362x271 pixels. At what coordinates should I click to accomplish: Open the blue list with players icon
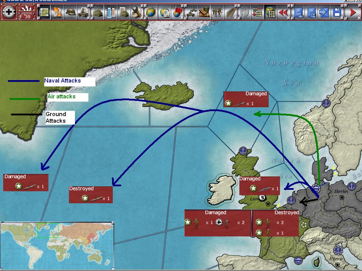[x=312, y=12]
